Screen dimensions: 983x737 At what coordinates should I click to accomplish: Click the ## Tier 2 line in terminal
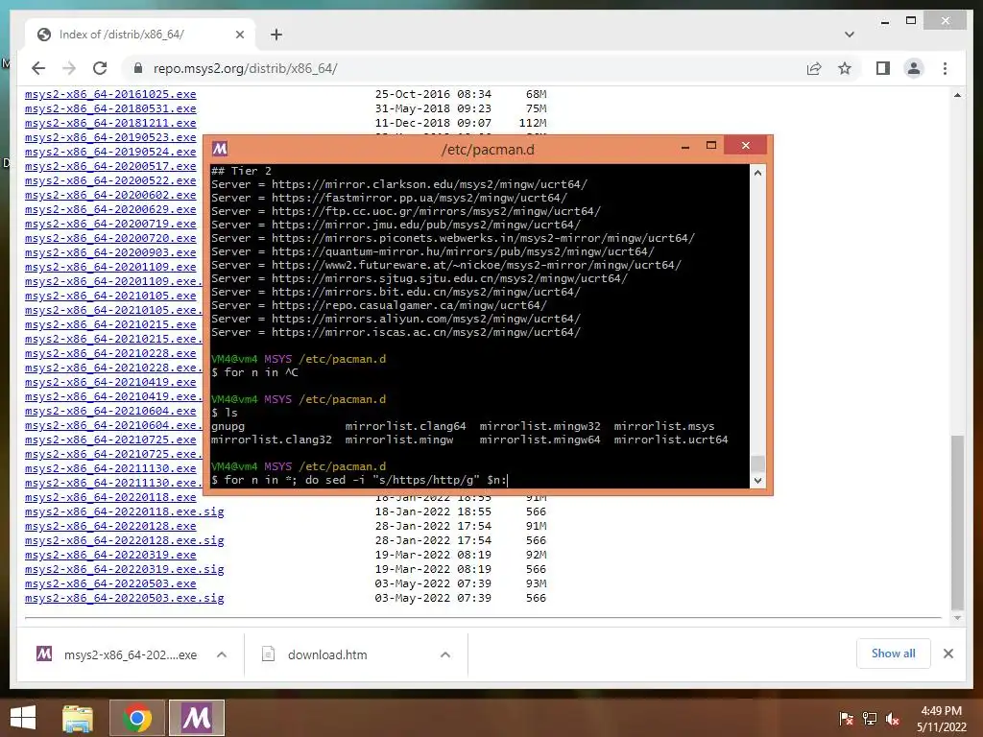click(x=241, y=171)
